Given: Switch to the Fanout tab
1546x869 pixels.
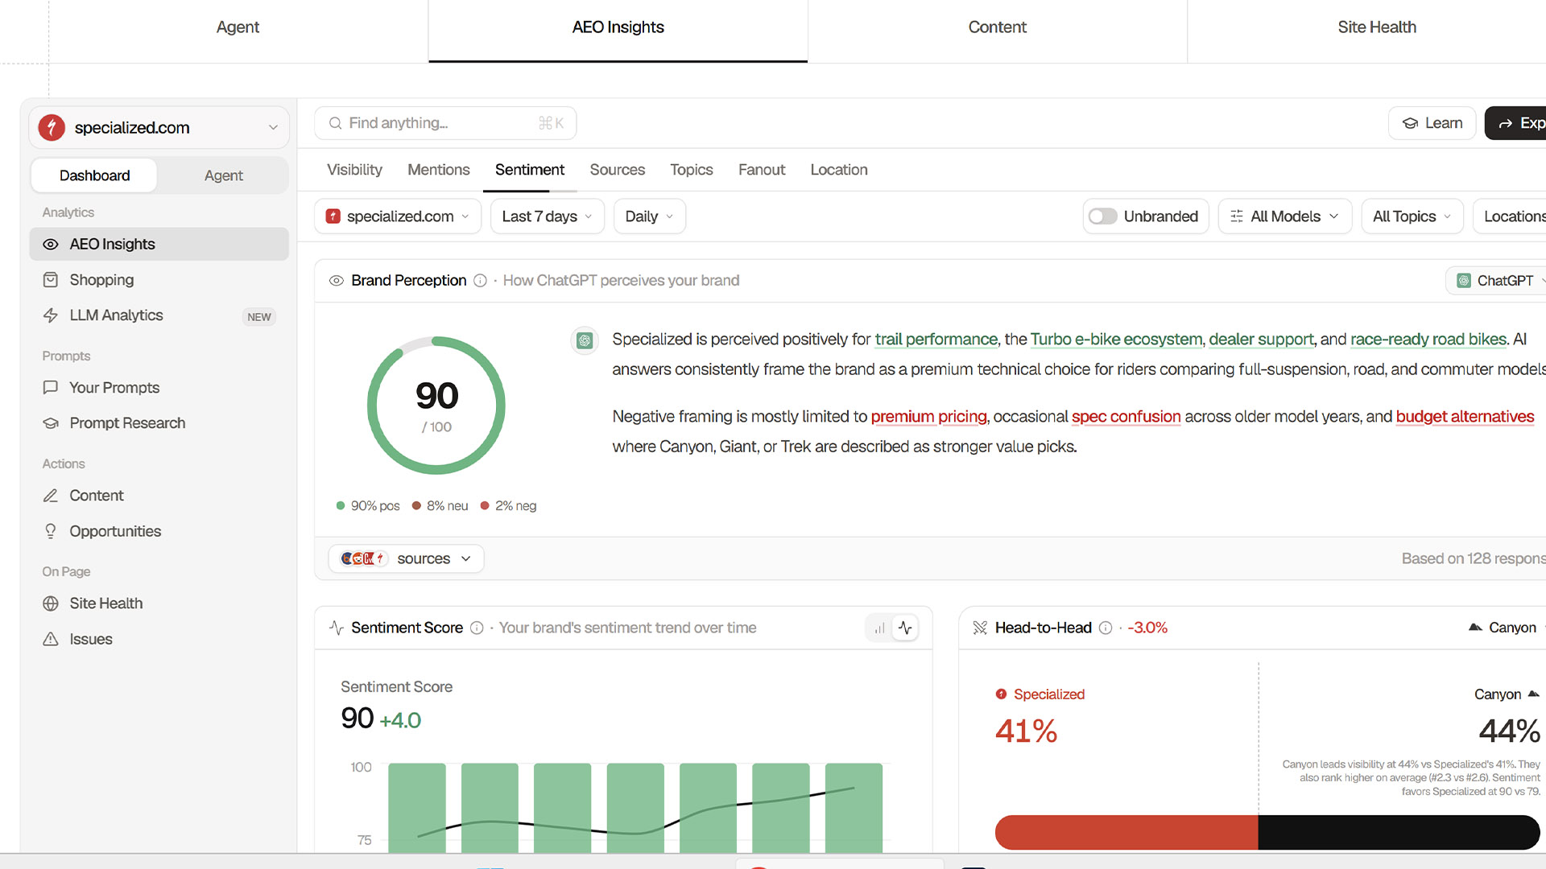Looking at the screenshot, I should click(762, 170).
